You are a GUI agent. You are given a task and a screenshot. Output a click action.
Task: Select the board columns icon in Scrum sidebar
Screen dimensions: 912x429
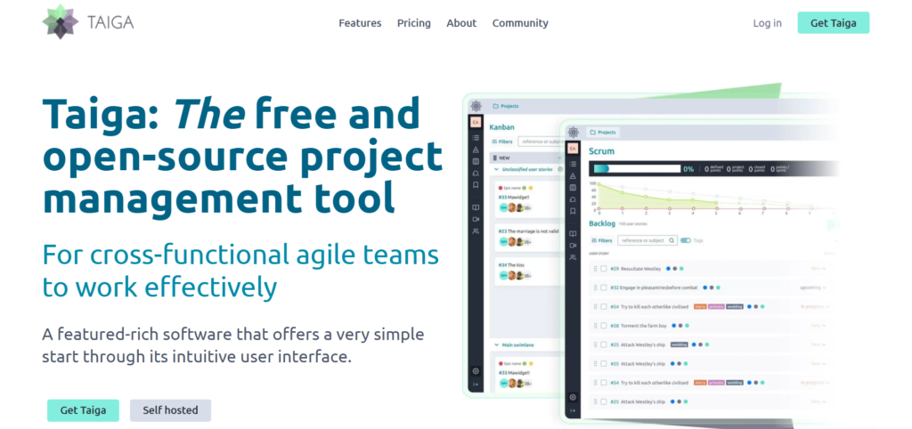tap(573, 187)
